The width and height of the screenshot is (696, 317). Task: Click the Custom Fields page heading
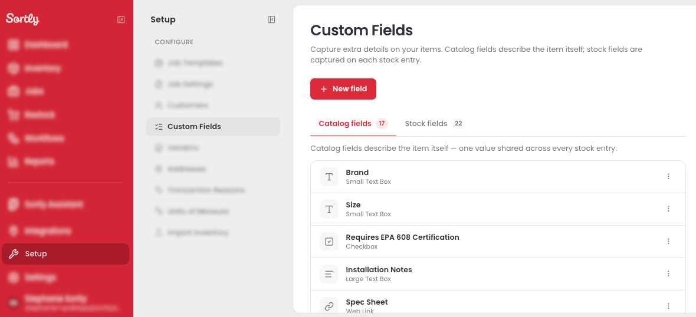362,31
